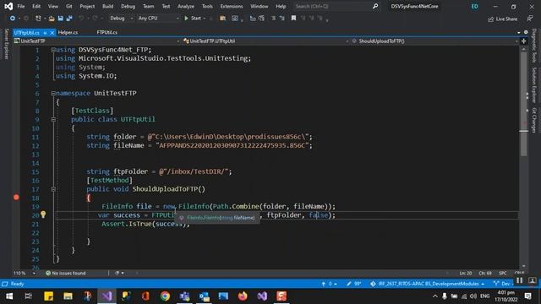Click the No issues found indicator
541x304 pixels.
(x=66, y=273)
